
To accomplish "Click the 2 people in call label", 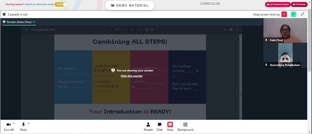I will click(x=17, y=14).
